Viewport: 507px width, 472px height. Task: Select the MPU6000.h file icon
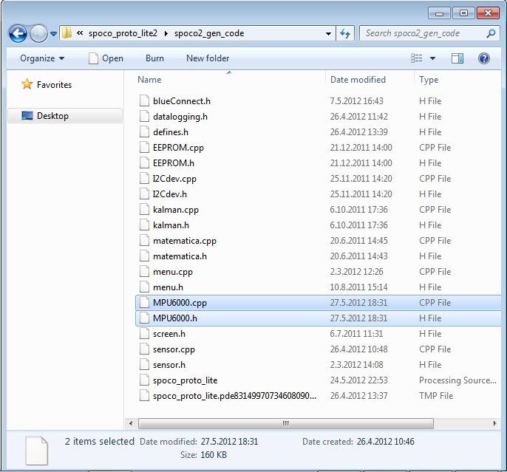click(144, 318)
